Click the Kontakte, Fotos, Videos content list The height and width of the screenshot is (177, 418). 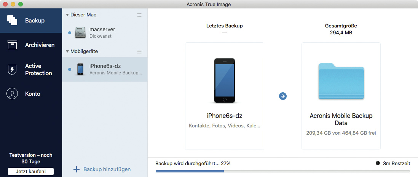(x=225, y=126)
